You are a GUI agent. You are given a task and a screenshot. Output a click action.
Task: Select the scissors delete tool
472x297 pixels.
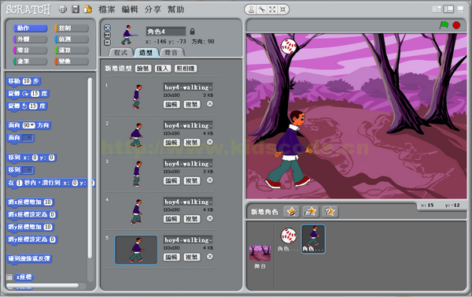(262, 9)
